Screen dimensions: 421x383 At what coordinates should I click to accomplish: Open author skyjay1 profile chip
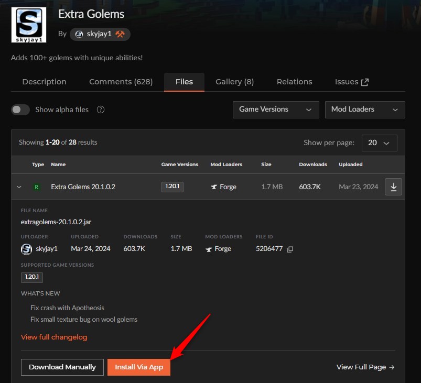pyautogui.click(x=100, y=34)
